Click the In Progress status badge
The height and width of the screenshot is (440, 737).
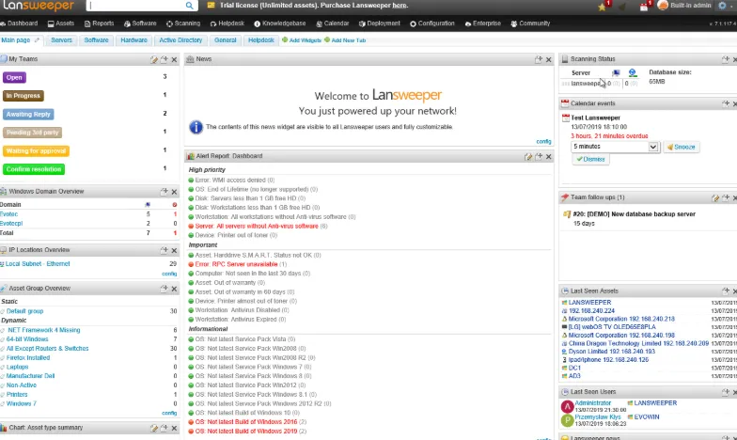pyautogui.click(x=23, y=96)
